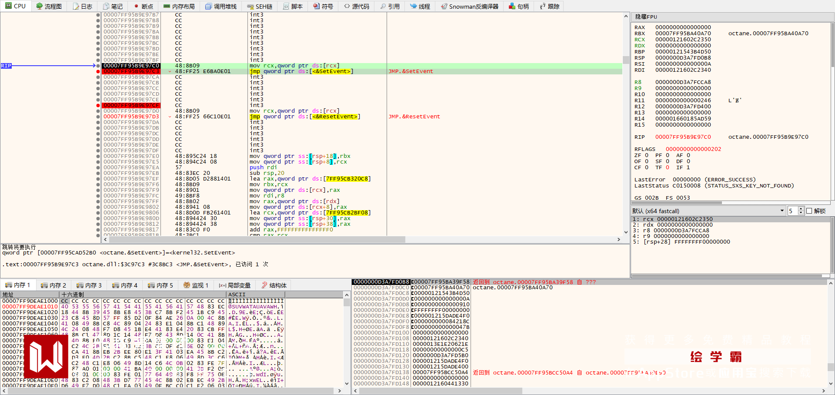Switch to the 流程图 graph tab

tap(49, 6)
